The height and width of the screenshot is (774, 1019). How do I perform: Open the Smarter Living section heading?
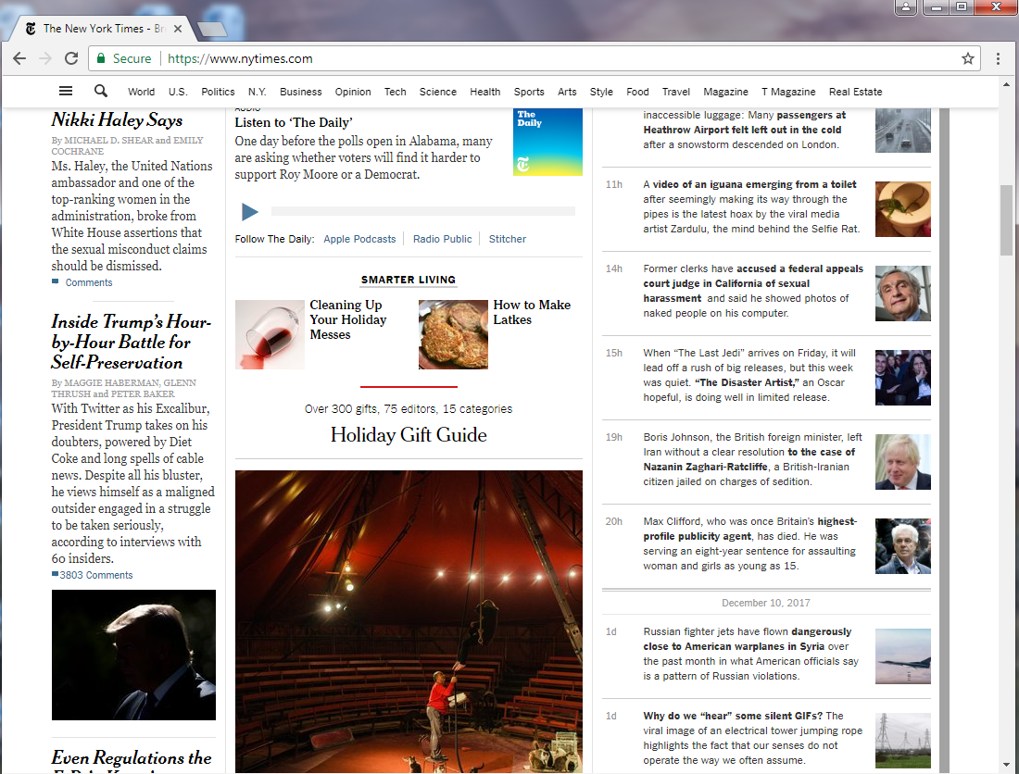409,280
